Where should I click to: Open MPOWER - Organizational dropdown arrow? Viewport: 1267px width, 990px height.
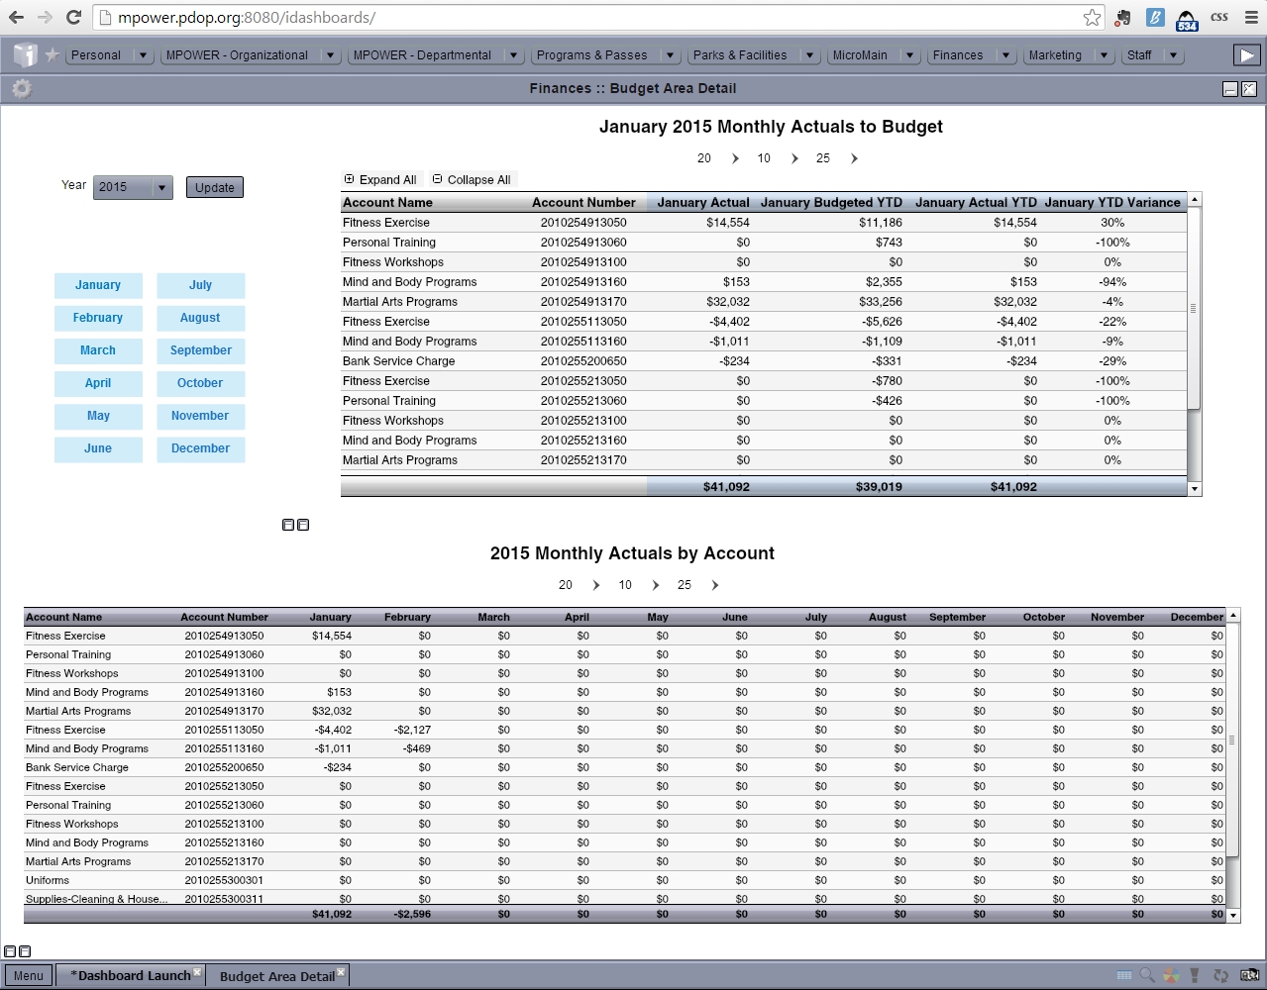[x=330, y=55]
